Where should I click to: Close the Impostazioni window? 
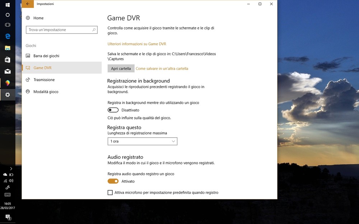coord(271,4)
